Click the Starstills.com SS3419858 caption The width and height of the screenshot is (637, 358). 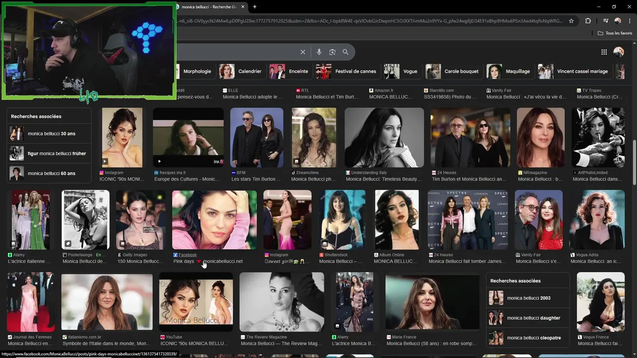click(451, 96)
